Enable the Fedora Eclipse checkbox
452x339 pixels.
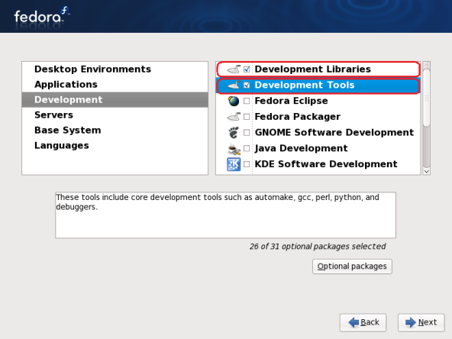247,101
